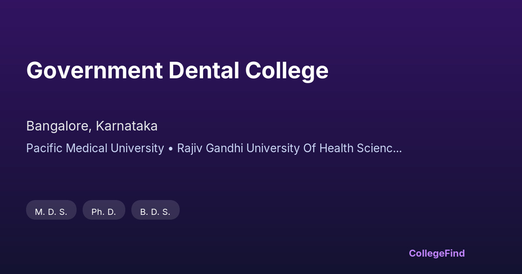Select the Ph. D. course tag
This screenshot has height=274, width=522.
[104, 212]
